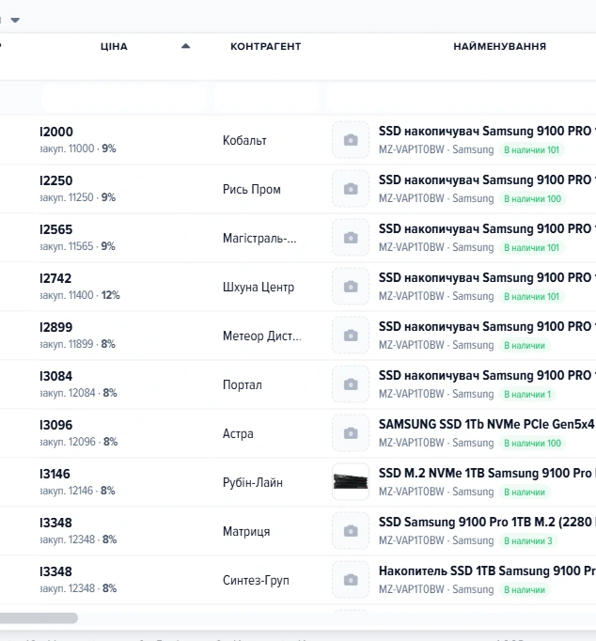Click 'В наличии 3' stock badge

tap(527, 540)
